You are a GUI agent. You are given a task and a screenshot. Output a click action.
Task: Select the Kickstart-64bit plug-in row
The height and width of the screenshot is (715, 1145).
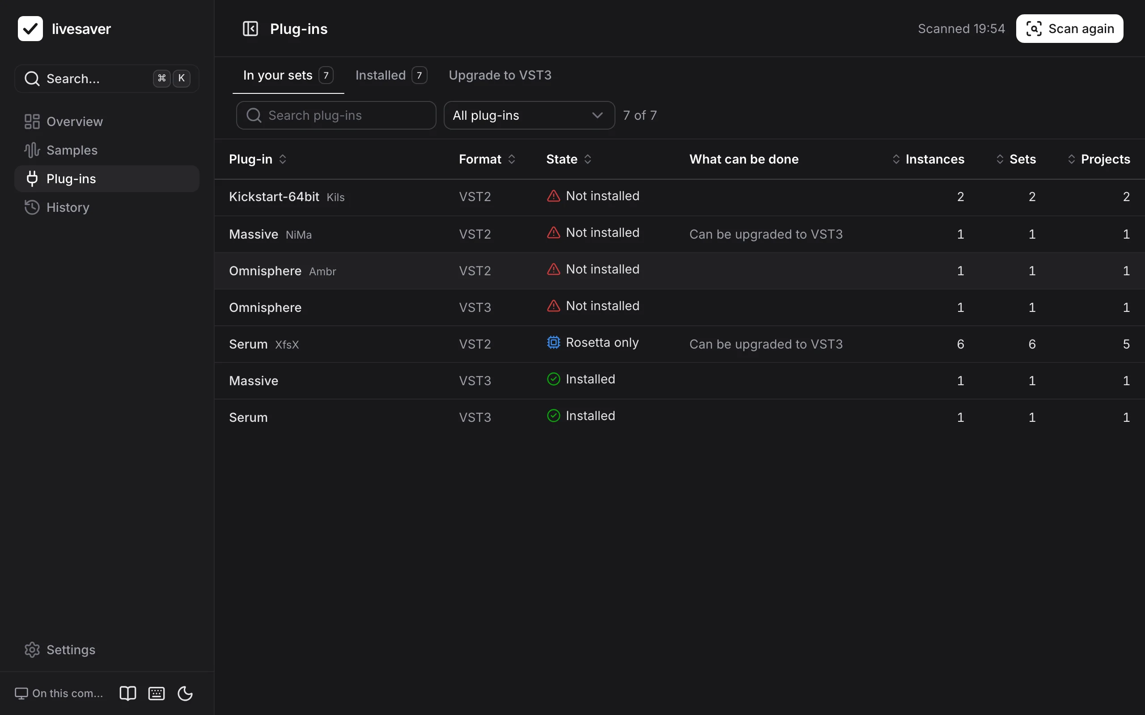pos(679,197)
